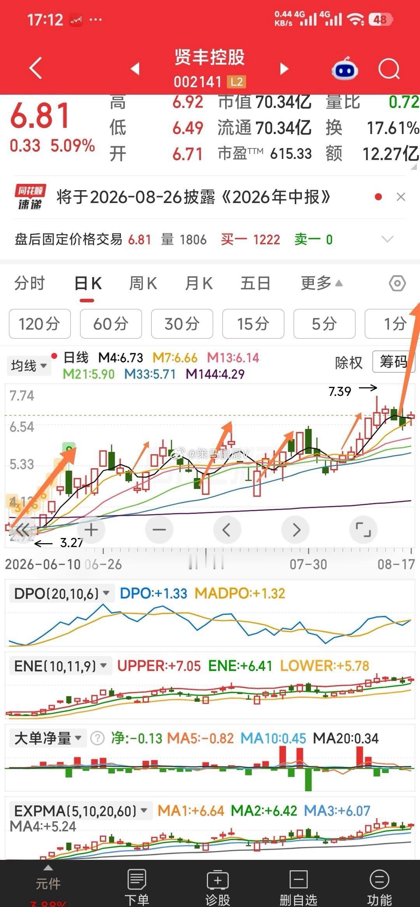
Task: Tap the L2 level badge
Action: coord(236,82)
